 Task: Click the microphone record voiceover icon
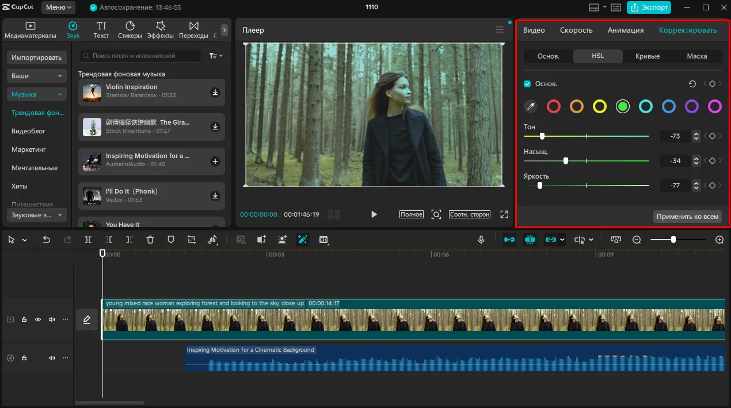coord(481,240)
